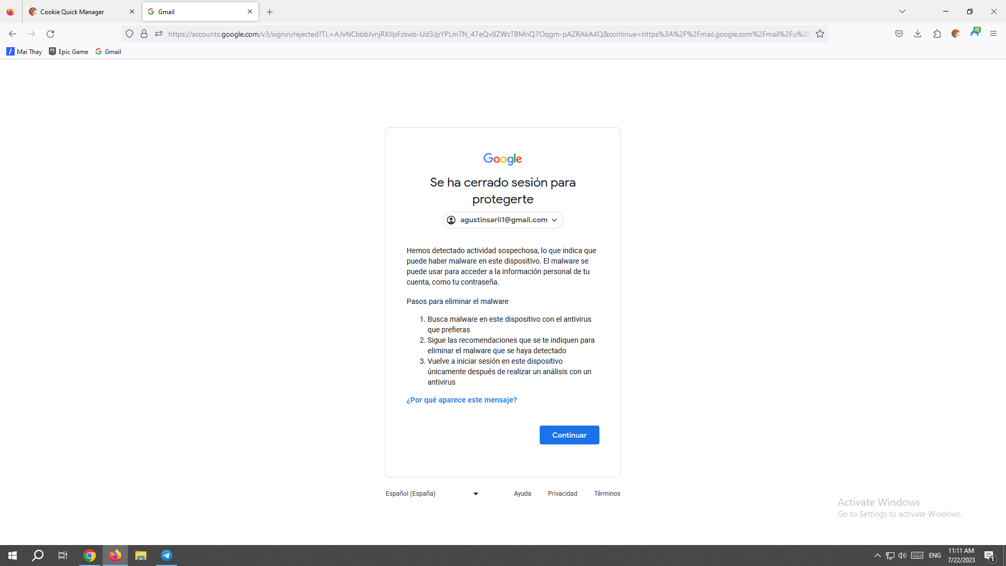Open the '¿Por qué aparece este mensaje?' link

pyautogui.click(x=462, y=400)
